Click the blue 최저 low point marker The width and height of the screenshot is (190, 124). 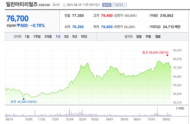click(23, 99)
